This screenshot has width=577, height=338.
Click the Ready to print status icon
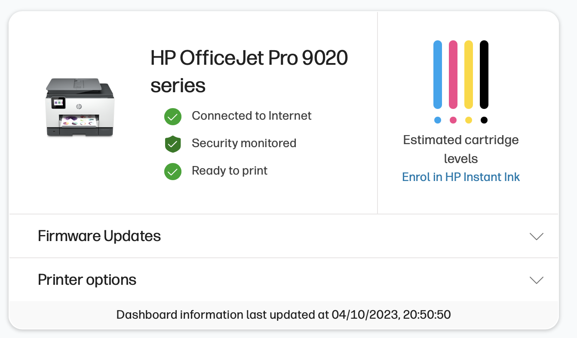click(172, 171)
